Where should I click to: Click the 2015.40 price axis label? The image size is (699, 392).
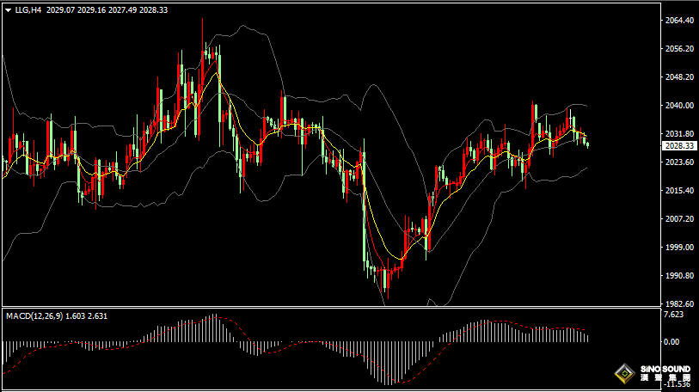click(x=679, y=191)
